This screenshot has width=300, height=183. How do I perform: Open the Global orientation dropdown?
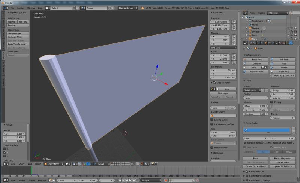[103, 164]
